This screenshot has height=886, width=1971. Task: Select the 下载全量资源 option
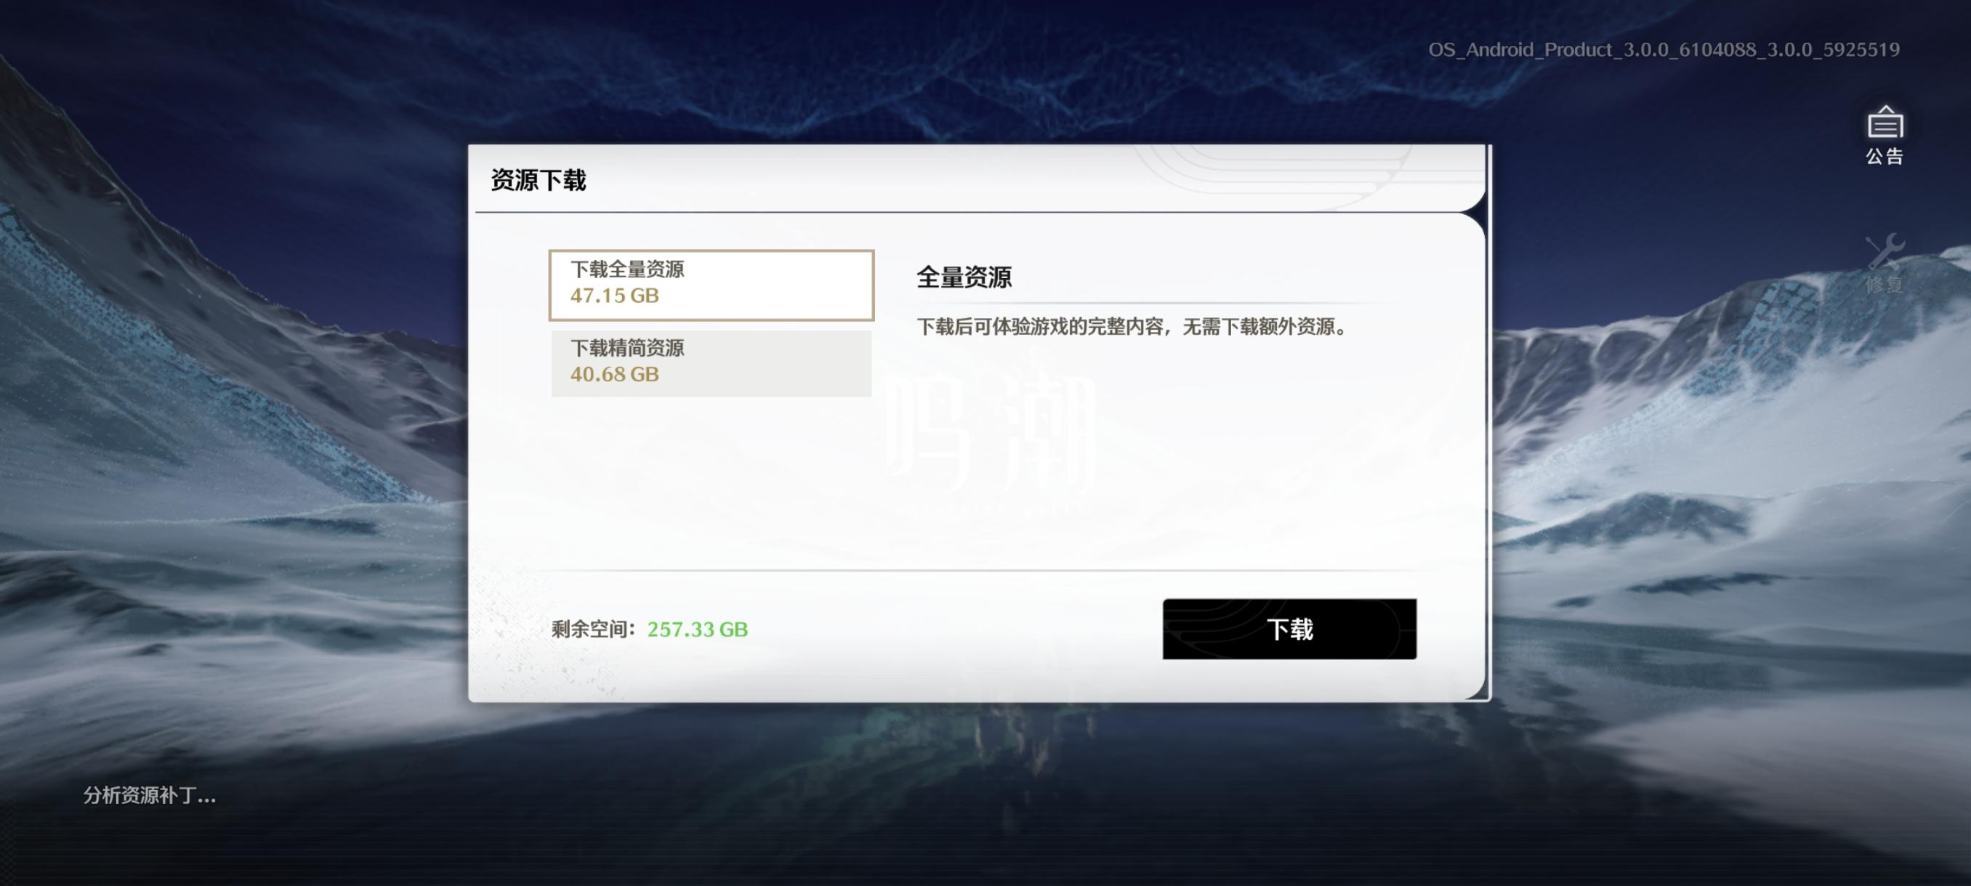tap(712, 285)
